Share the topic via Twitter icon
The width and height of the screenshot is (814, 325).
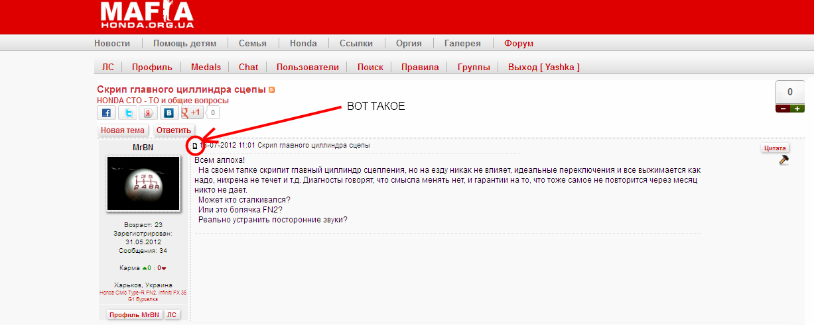[x=128, y=113]
